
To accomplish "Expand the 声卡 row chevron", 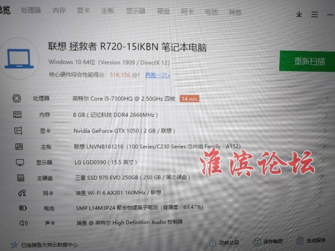I will pyautogui.click(x=318, y=219).
